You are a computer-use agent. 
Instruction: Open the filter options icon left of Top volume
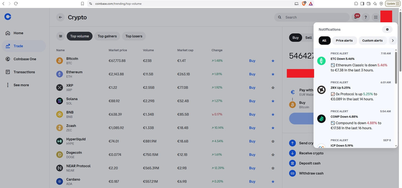(61, 36)
